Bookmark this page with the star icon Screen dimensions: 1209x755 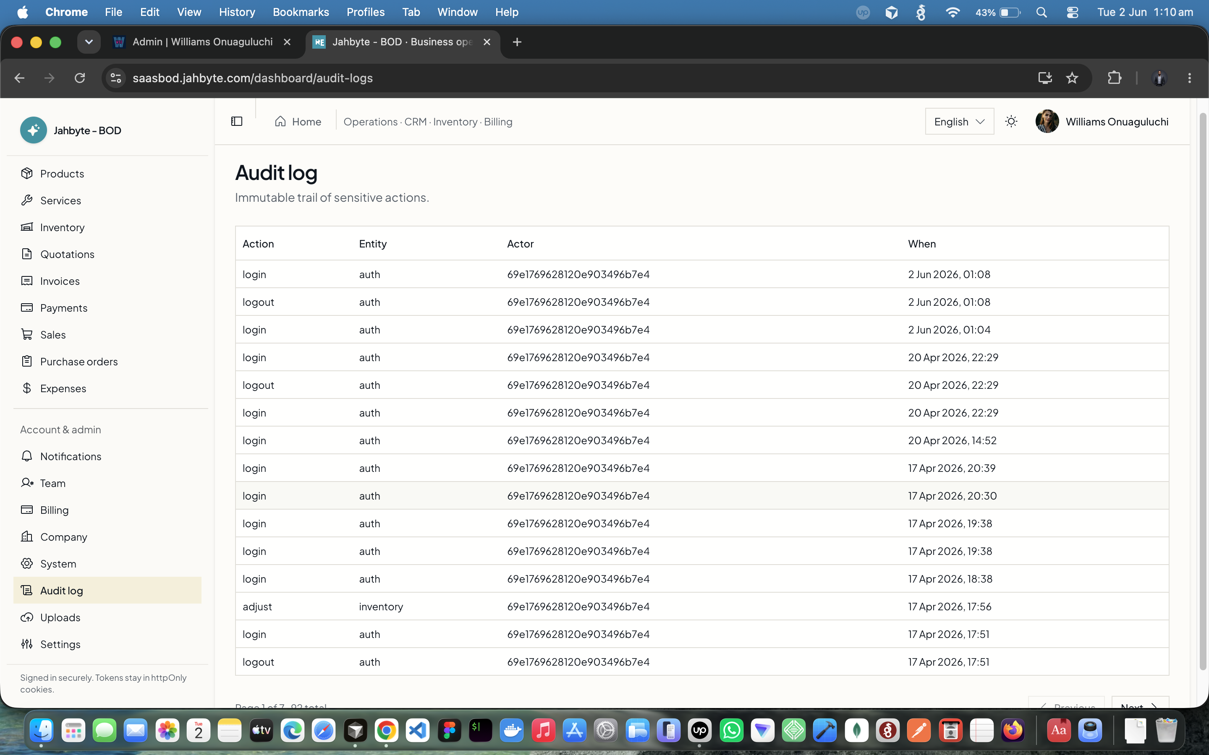coord(1072,78)
